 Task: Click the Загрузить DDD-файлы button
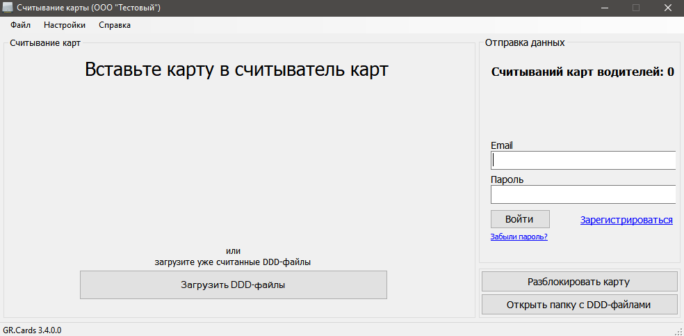(234, 285)
